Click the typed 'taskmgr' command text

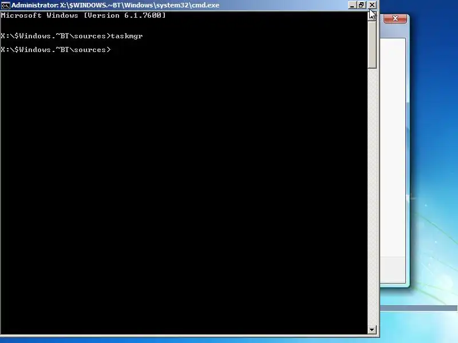pos(127,36)
